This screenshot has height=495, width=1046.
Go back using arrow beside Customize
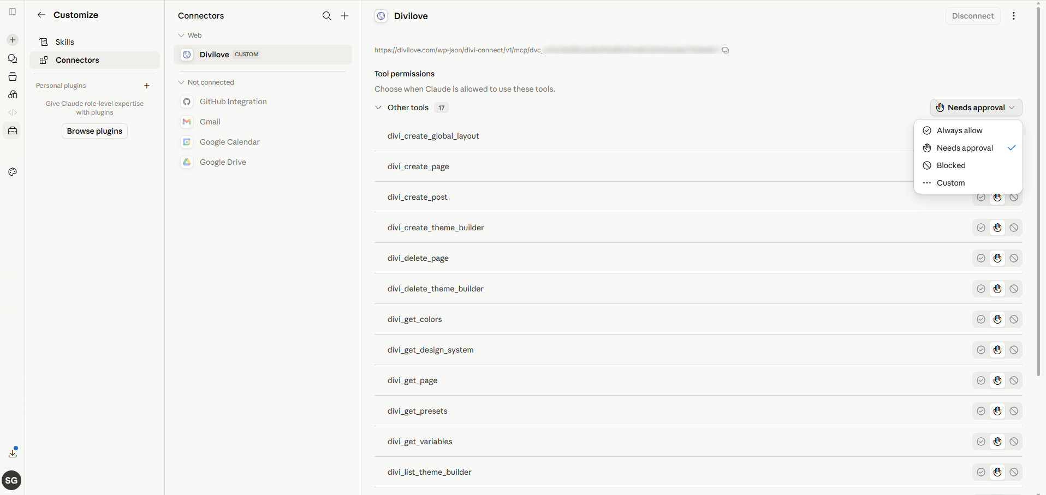click(41, 15)
